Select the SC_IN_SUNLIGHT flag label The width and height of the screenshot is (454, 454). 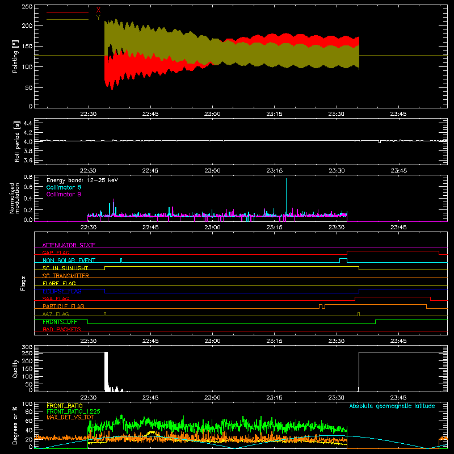coord(65,268)
